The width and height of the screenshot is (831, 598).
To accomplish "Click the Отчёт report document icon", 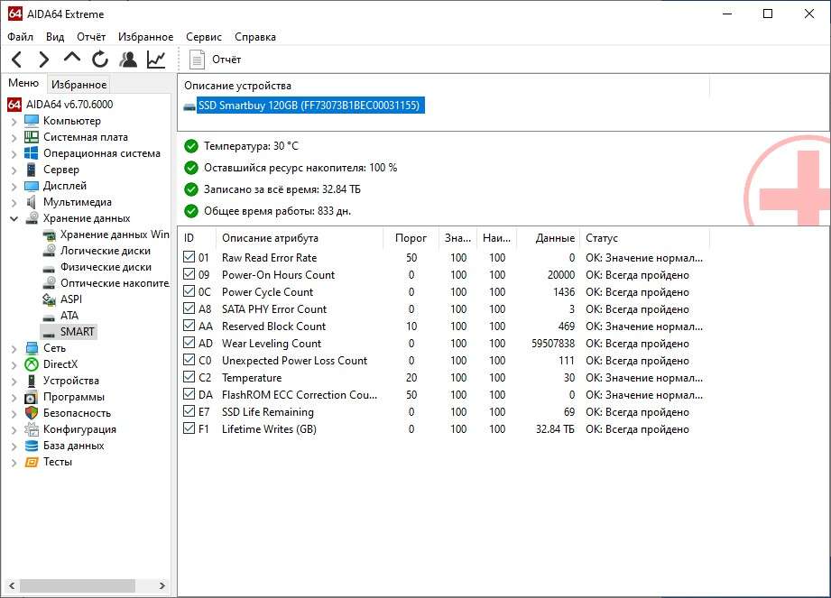I will 198,60.
